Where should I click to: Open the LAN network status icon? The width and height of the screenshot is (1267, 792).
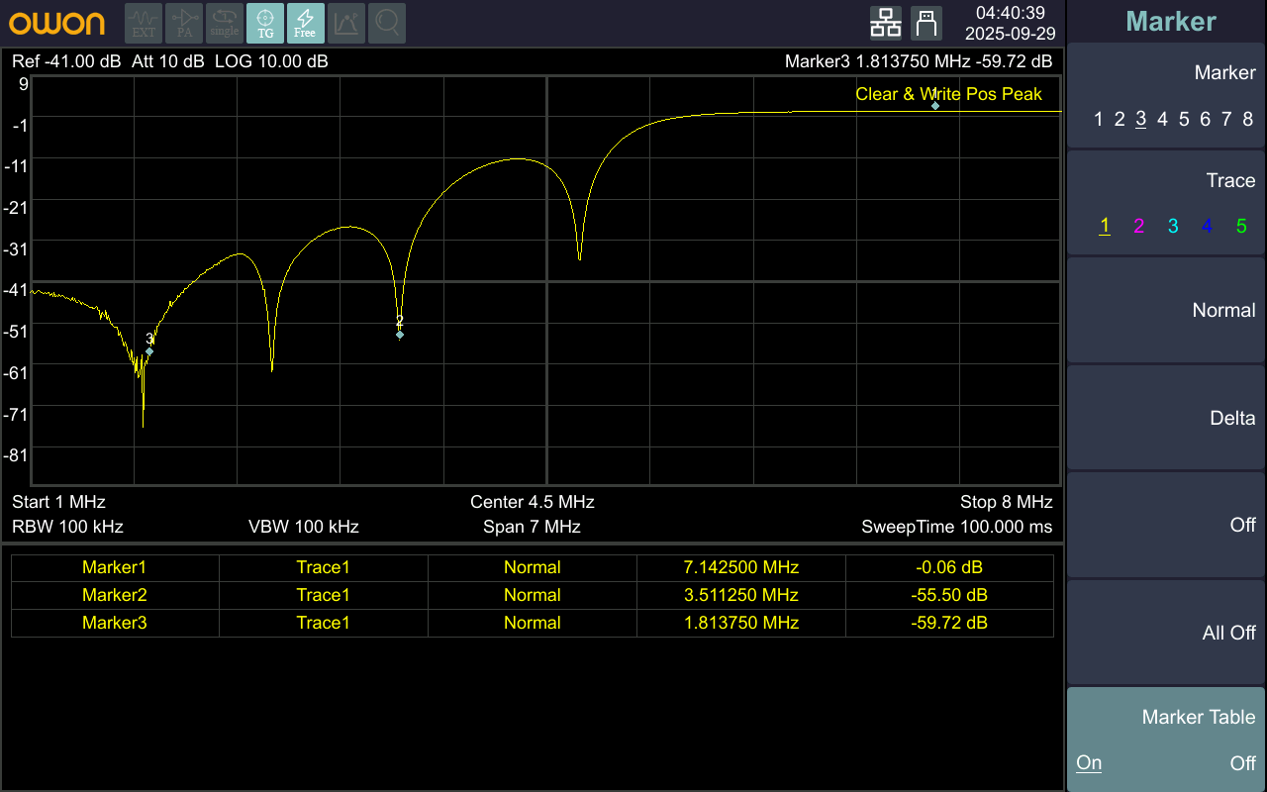pos(885,22)
